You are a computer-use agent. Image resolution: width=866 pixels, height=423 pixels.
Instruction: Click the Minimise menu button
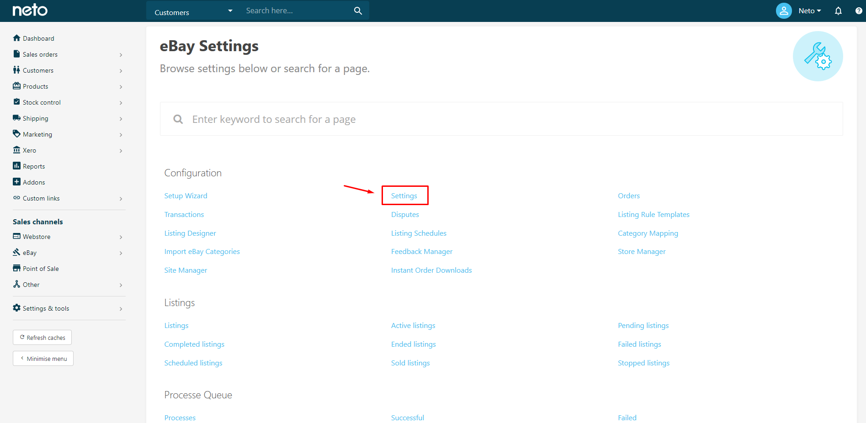[43, 359]
